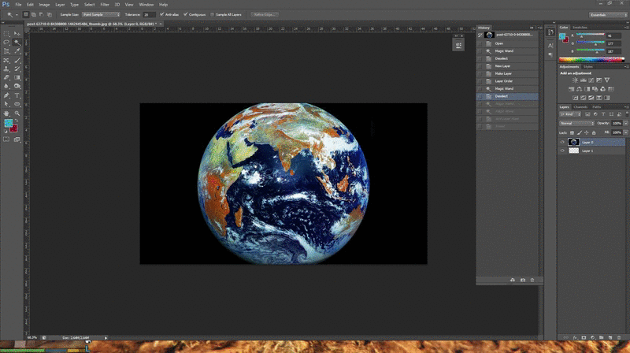Click Add layer style fx icon

click(575, 338)
